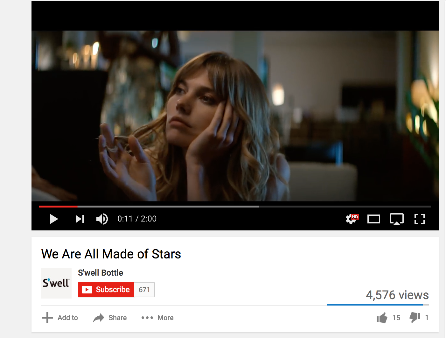
Task: Skip to the next video
Action: click(80, 219)
